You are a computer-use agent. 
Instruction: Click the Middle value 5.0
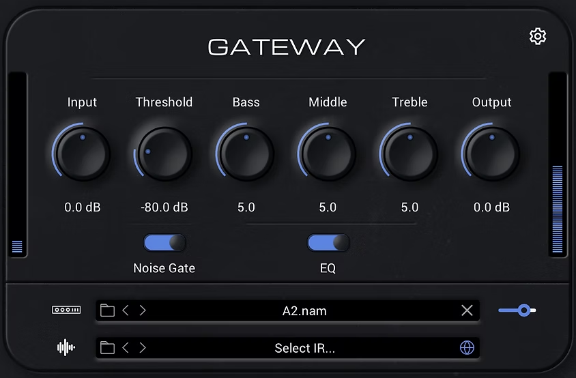[x=328, y=207]
